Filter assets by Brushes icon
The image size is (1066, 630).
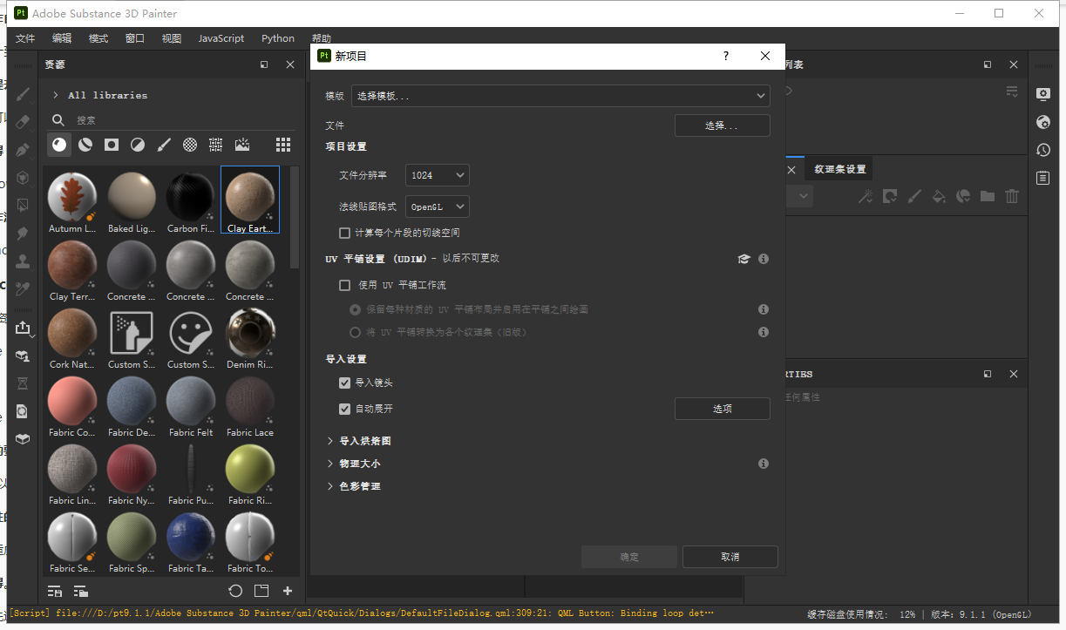(x=164, y=145)
